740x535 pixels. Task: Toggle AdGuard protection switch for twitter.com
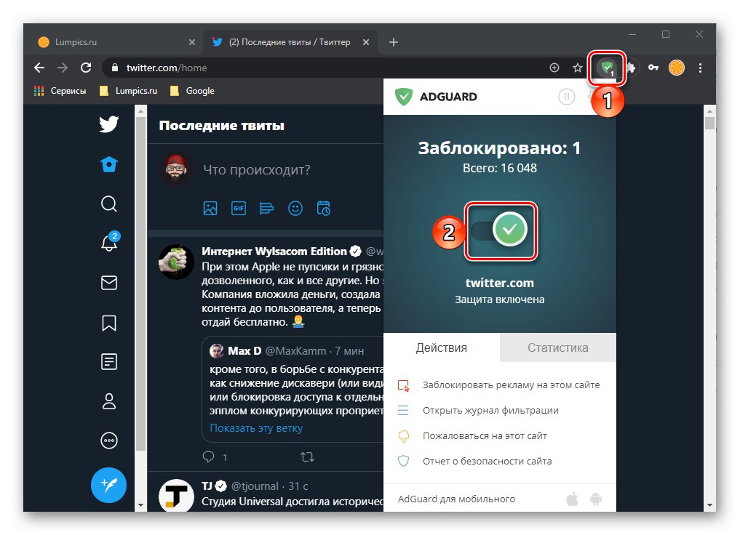[500, 230]
